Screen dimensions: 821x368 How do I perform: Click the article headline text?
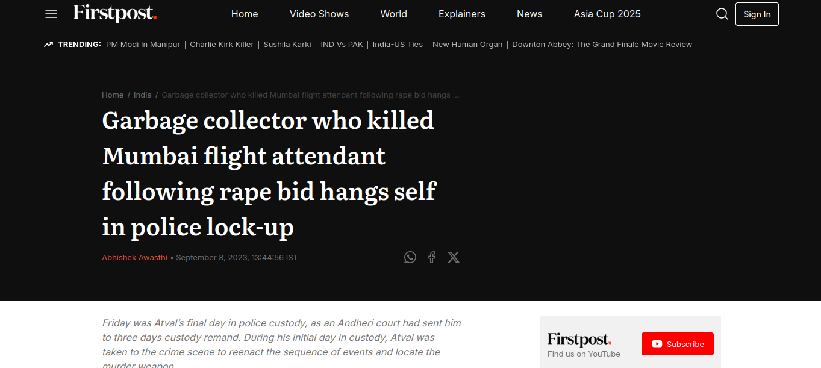(x=269, y=173)
